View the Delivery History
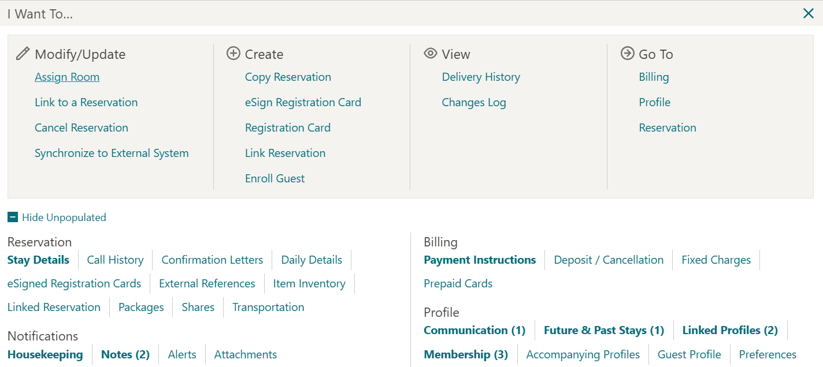 [x=481, y=77]
